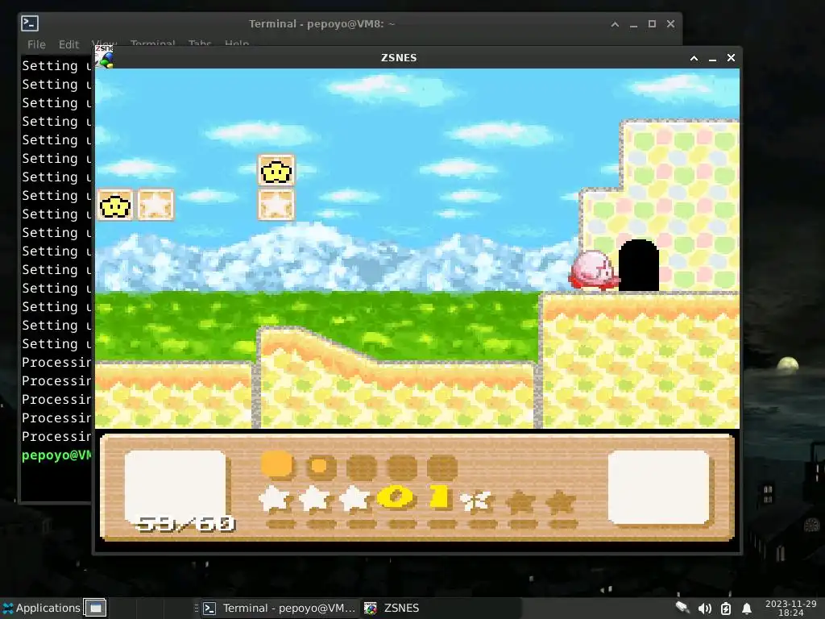Open the Edit menu in Terminal
The image size is (825, 619).
(68, 44)
